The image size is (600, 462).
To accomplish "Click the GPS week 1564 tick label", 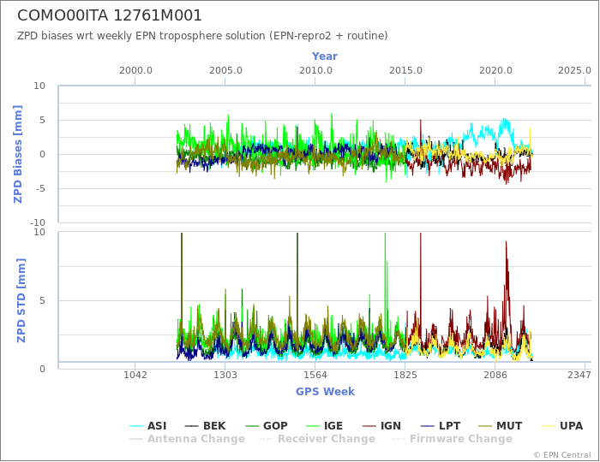I will pos(315,375).
